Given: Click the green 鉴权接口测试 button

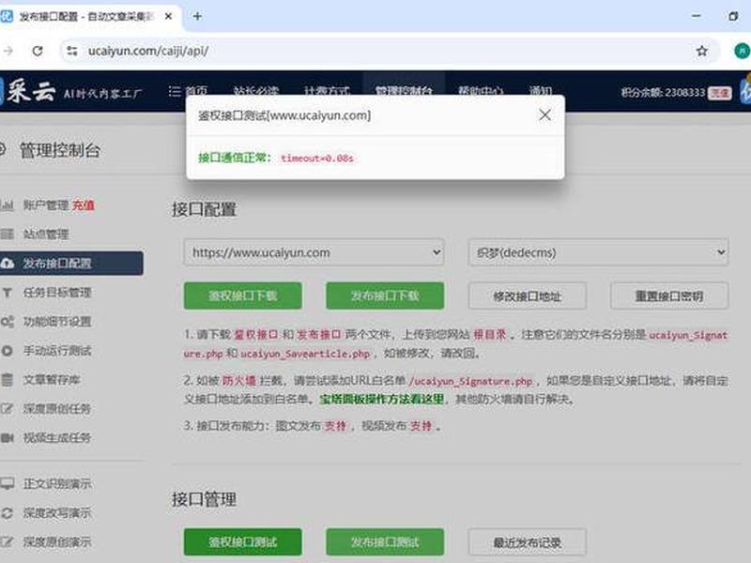Looking at the screenshot, I should coord(243,542).
